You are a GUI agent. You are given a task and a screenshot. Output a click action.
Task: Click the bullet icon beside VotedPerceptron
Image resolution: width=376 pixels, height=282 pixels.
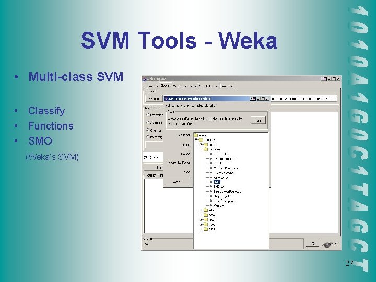[211, 201]
